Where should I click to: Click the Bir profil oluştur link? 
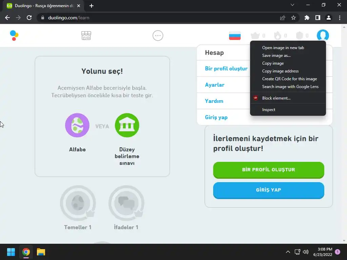point(226,68)
